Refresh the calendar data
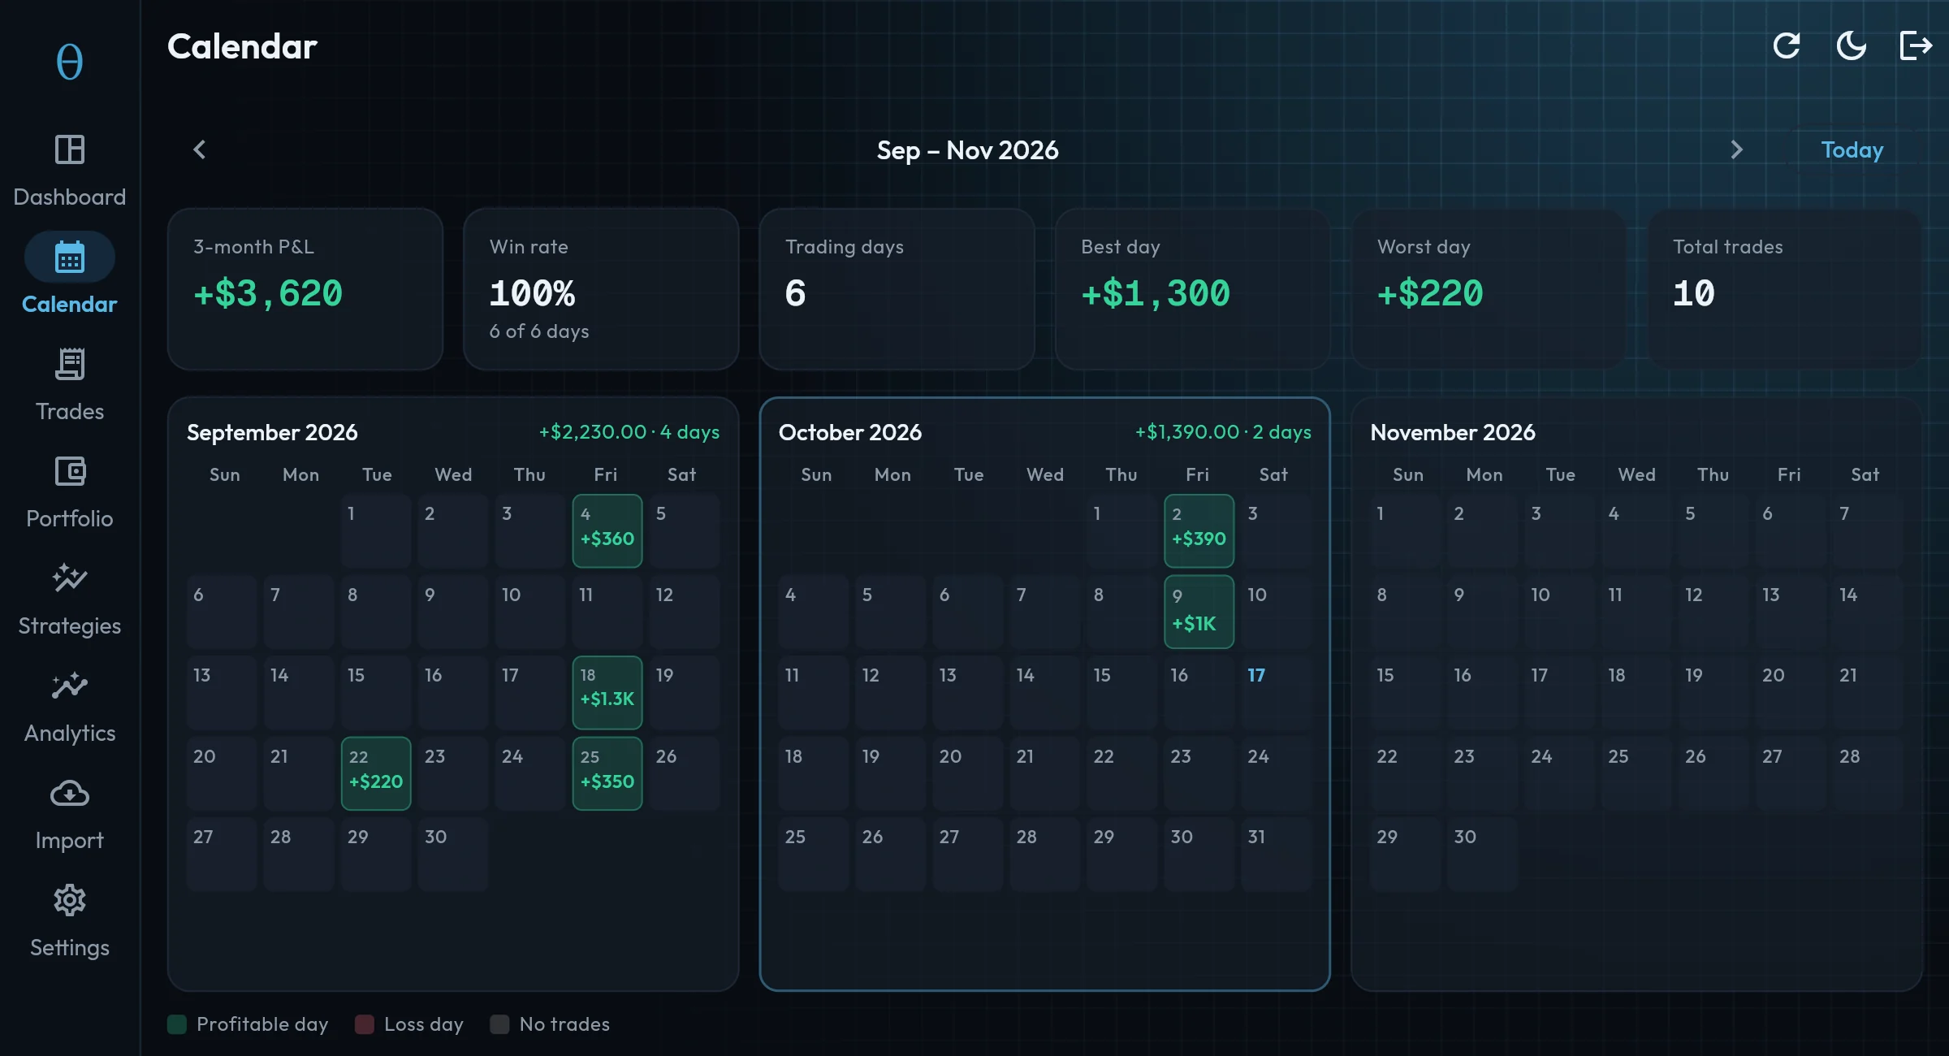The height and width of the screenshot is (1056, 1949). pyautogui.click(x=1787, y=45)
